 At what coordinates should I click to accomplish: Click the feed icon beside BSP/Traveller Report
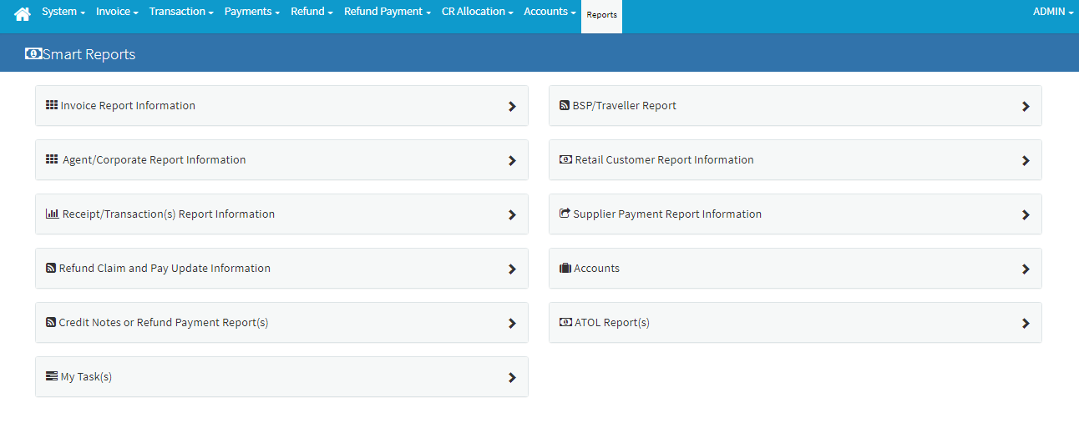tap(565, 106)
